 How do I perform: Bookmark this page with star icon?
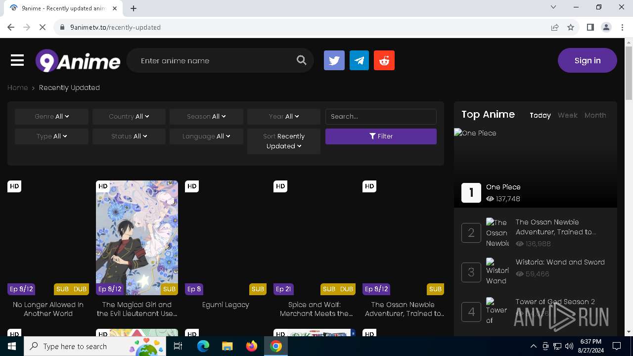(571, 27)
